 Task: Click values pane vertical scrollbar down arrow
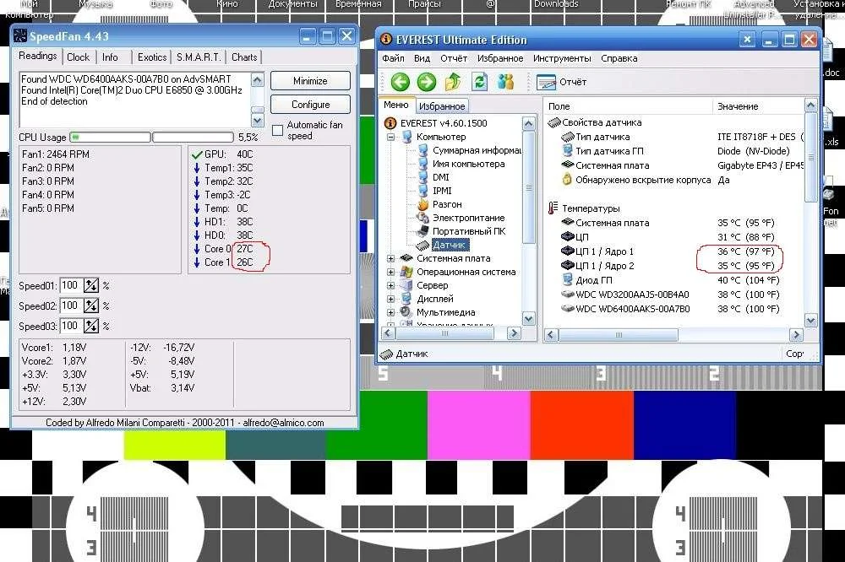pyautogui.click(x=811, y=321)
